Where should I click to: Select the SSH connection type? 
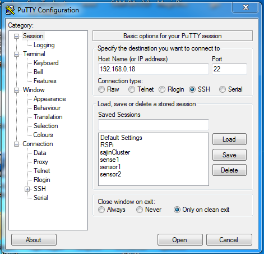point(192,89)
